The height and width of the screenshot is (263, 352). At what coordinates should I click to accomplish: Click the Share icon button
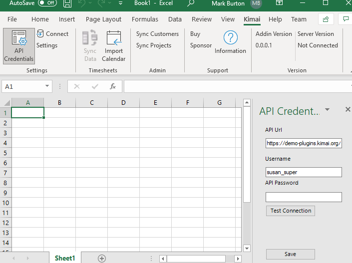click(326, 19)
